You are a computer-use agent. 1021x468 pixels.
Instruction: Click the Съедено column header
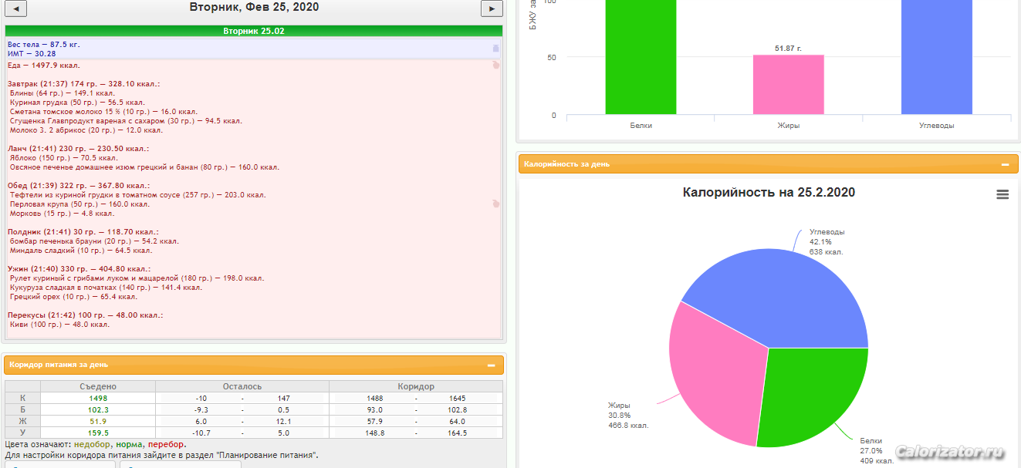(98, 386)
